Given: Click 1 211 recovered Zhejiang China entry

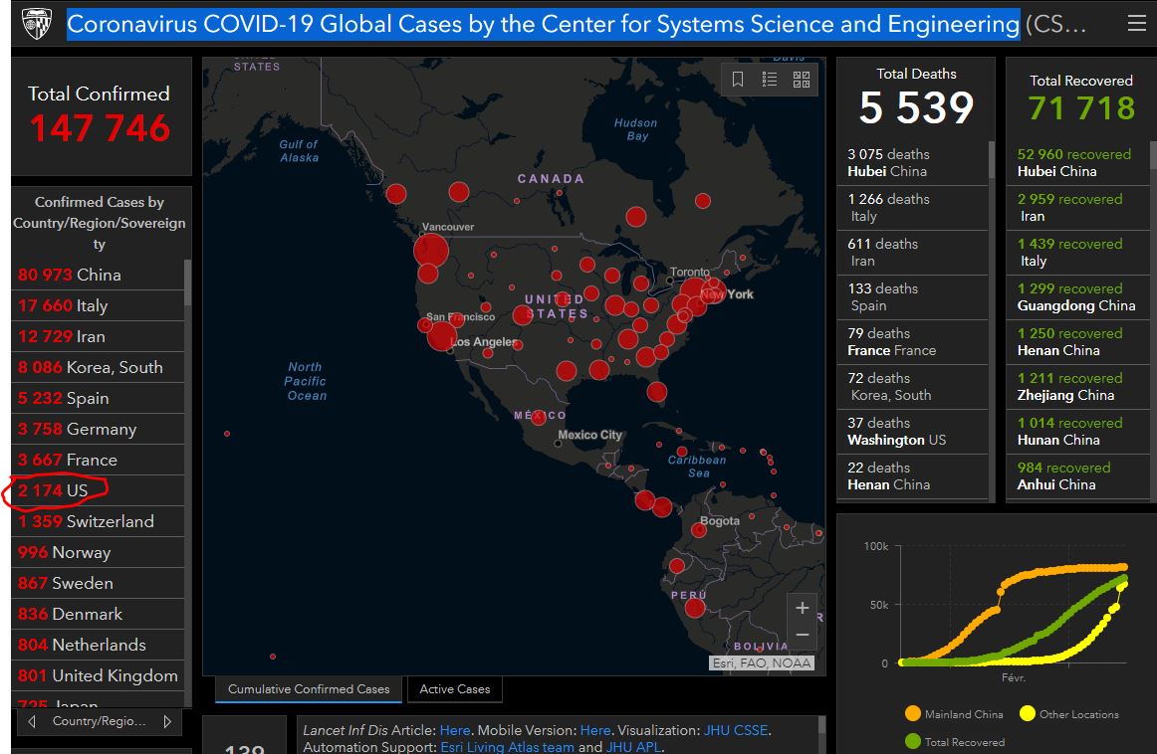Looking at the screenshot, I should (1078, 386).
